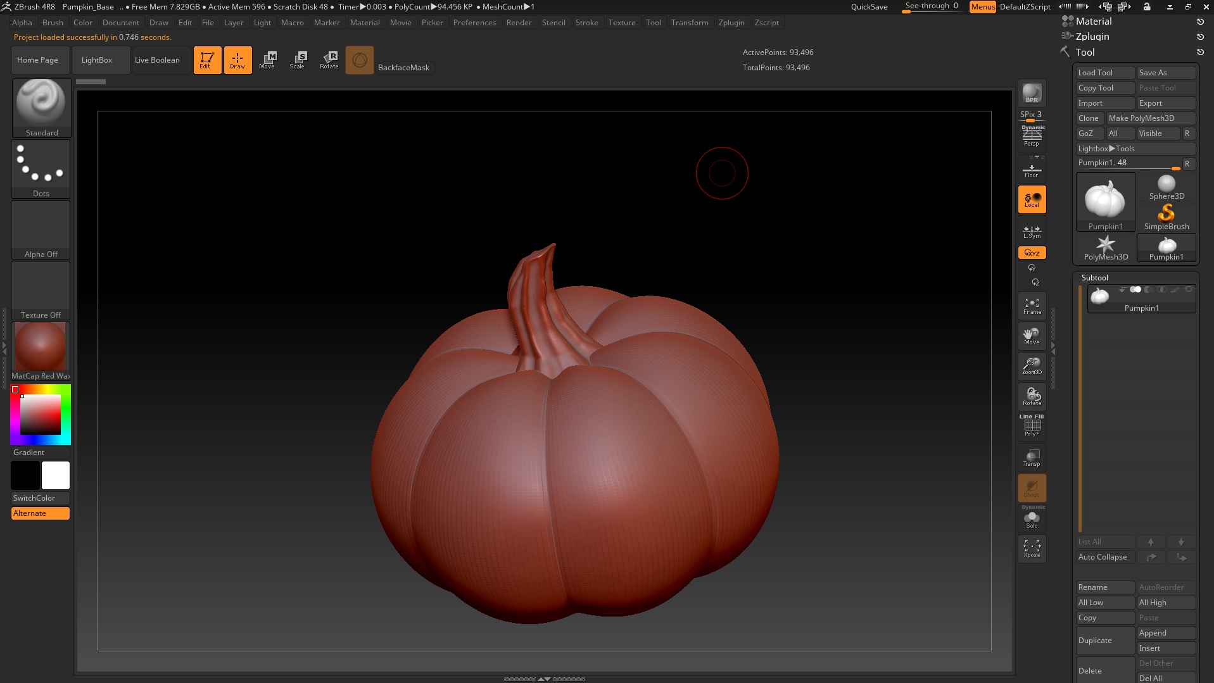The width and height of the screenshot is (1214, 683).
Task: Disable Local symmetry toggle
Action: point(1032,200)
